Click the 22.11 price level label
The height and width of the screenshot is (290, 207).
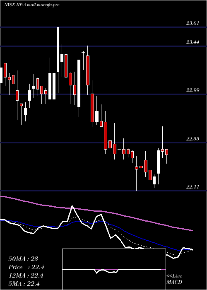tap(193, 186)
